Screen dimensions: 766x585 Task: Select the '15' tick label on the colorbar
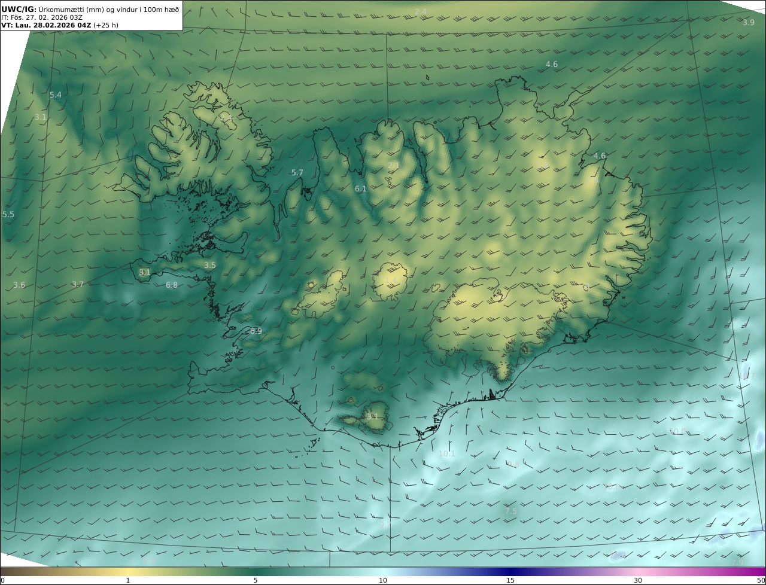510,580
